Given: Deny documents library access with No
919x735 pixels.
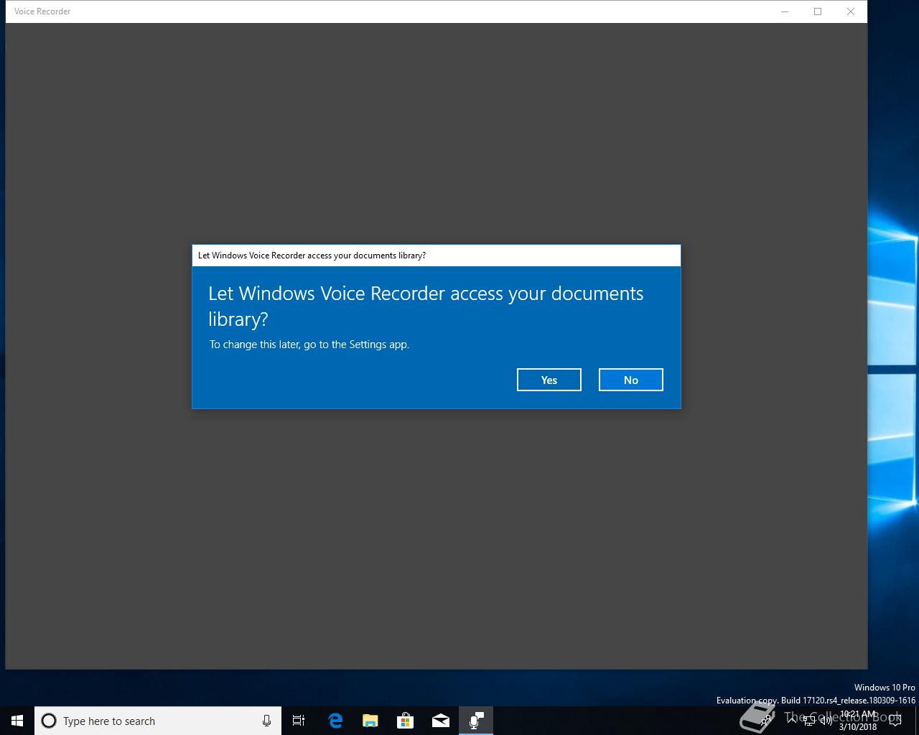Looking at the screenshot, I should pyautogui.click(x=630, y=380).
